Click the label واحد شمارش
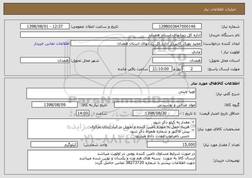 click(x=95, y=145)
